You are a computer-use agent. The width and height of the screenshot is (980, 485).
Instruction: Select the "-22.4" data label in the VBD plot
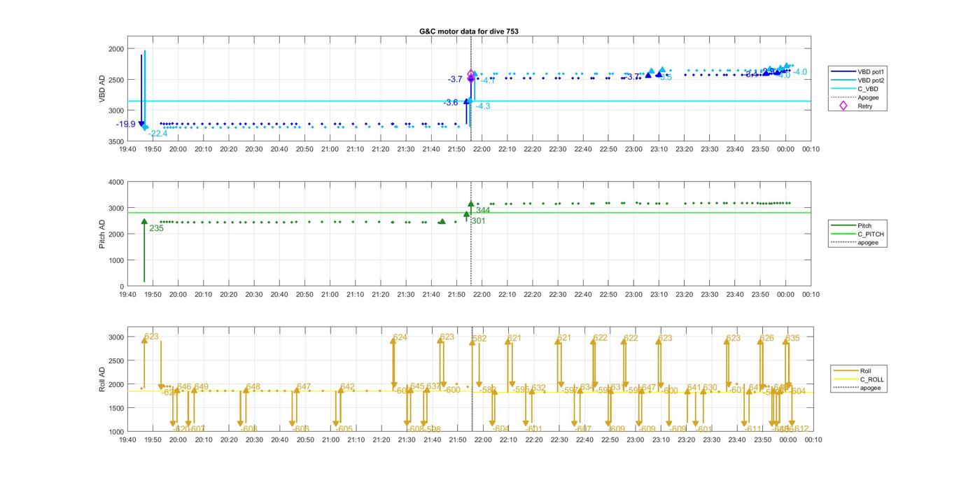(x=158, y=134)
